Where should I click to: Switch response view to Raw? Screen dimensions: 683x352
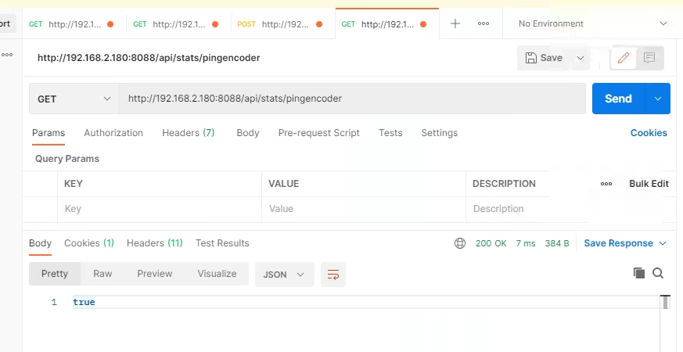coord(102,274)
